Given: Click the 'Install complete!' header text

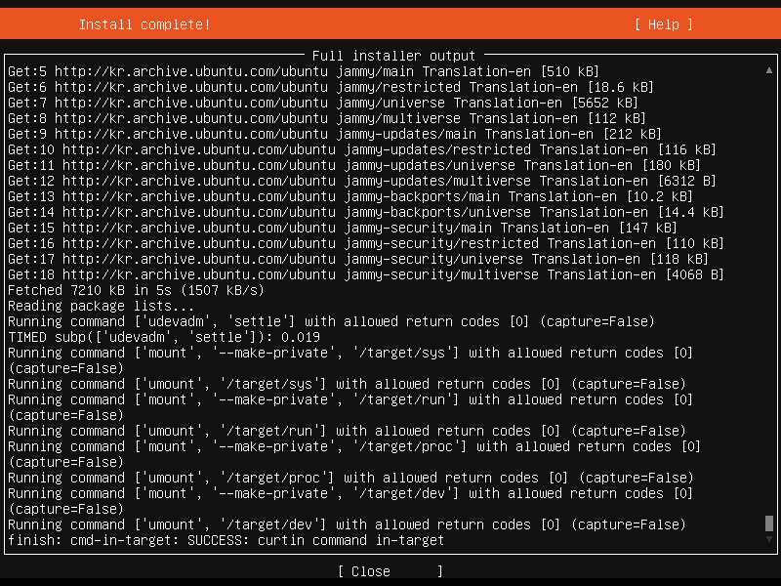Looking at the screenshot, I should tap(144, 24).
